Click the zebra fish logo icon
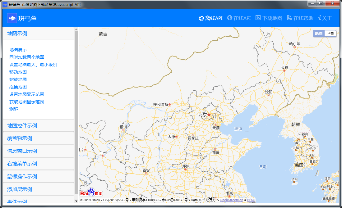 pyautogui.click(x=12, y=18)
